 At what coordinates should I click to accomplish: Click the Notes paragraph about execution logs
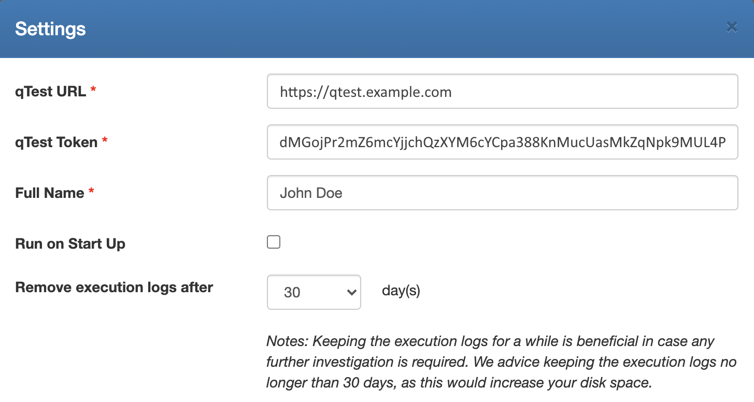pos(500,362)
